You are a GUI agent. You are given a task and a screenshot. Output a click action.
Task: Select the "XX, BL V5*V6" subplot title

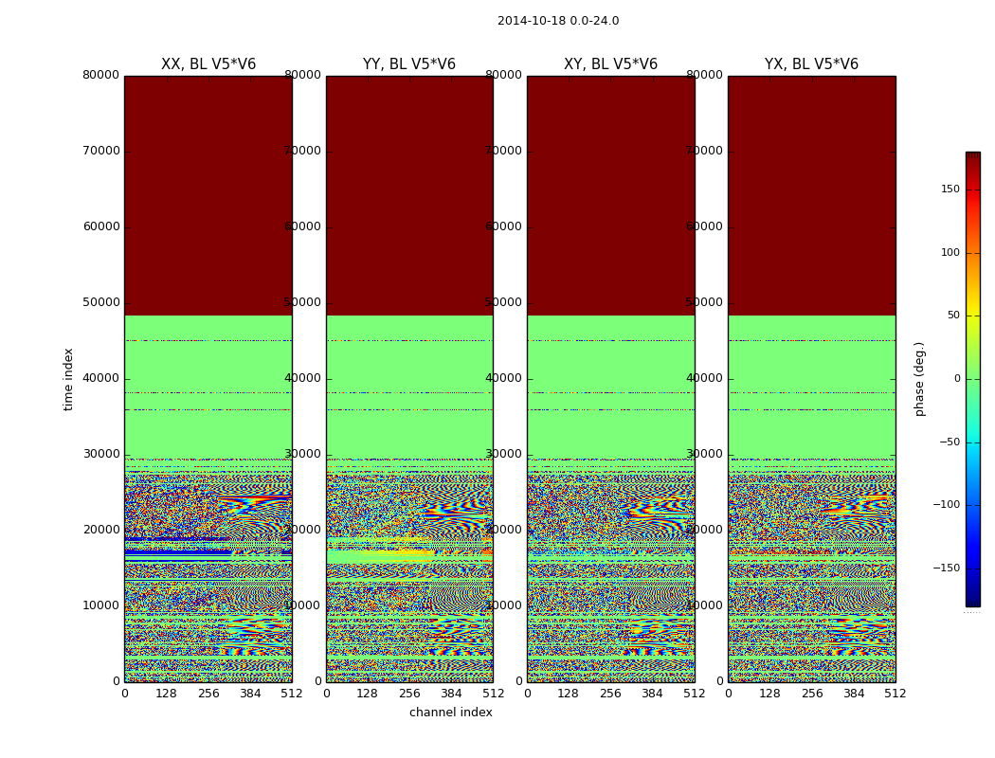point(208,64)
